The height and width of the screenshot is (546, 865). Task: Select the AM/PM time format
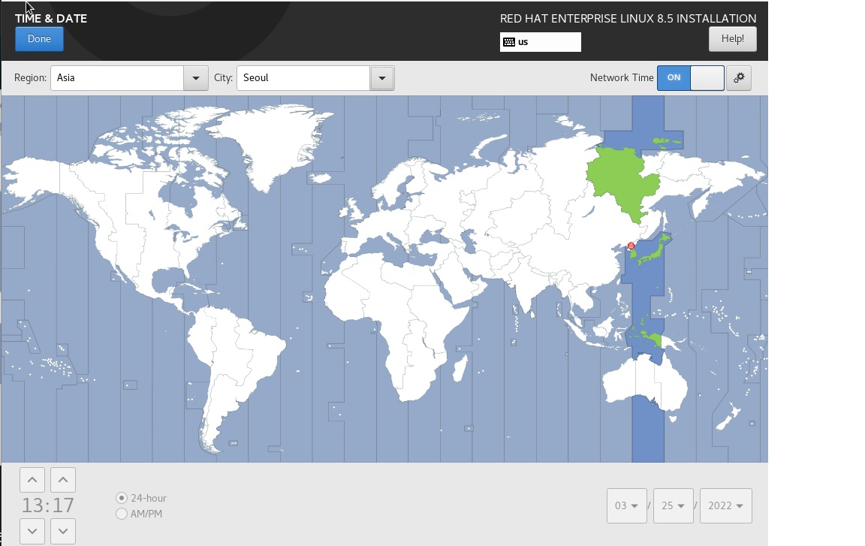point(122,514)
